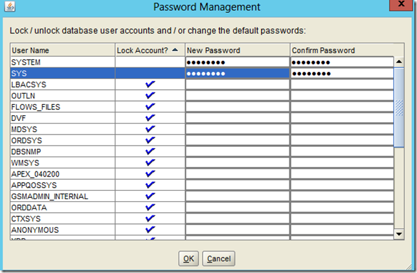The width and height of the screenshot is (417, 273).
Task: Click the New Password column header
Action: coord(237,50)
